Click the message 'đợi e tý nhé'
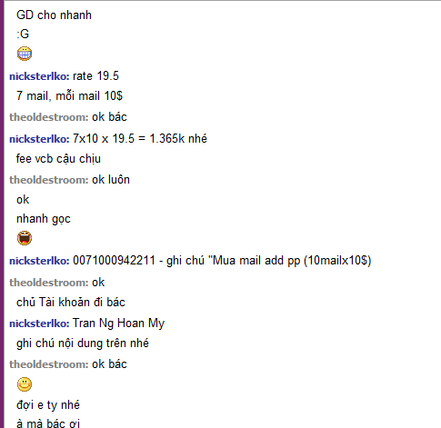The image size is (441, 428). pyautogui.click(x=48, y=405)
